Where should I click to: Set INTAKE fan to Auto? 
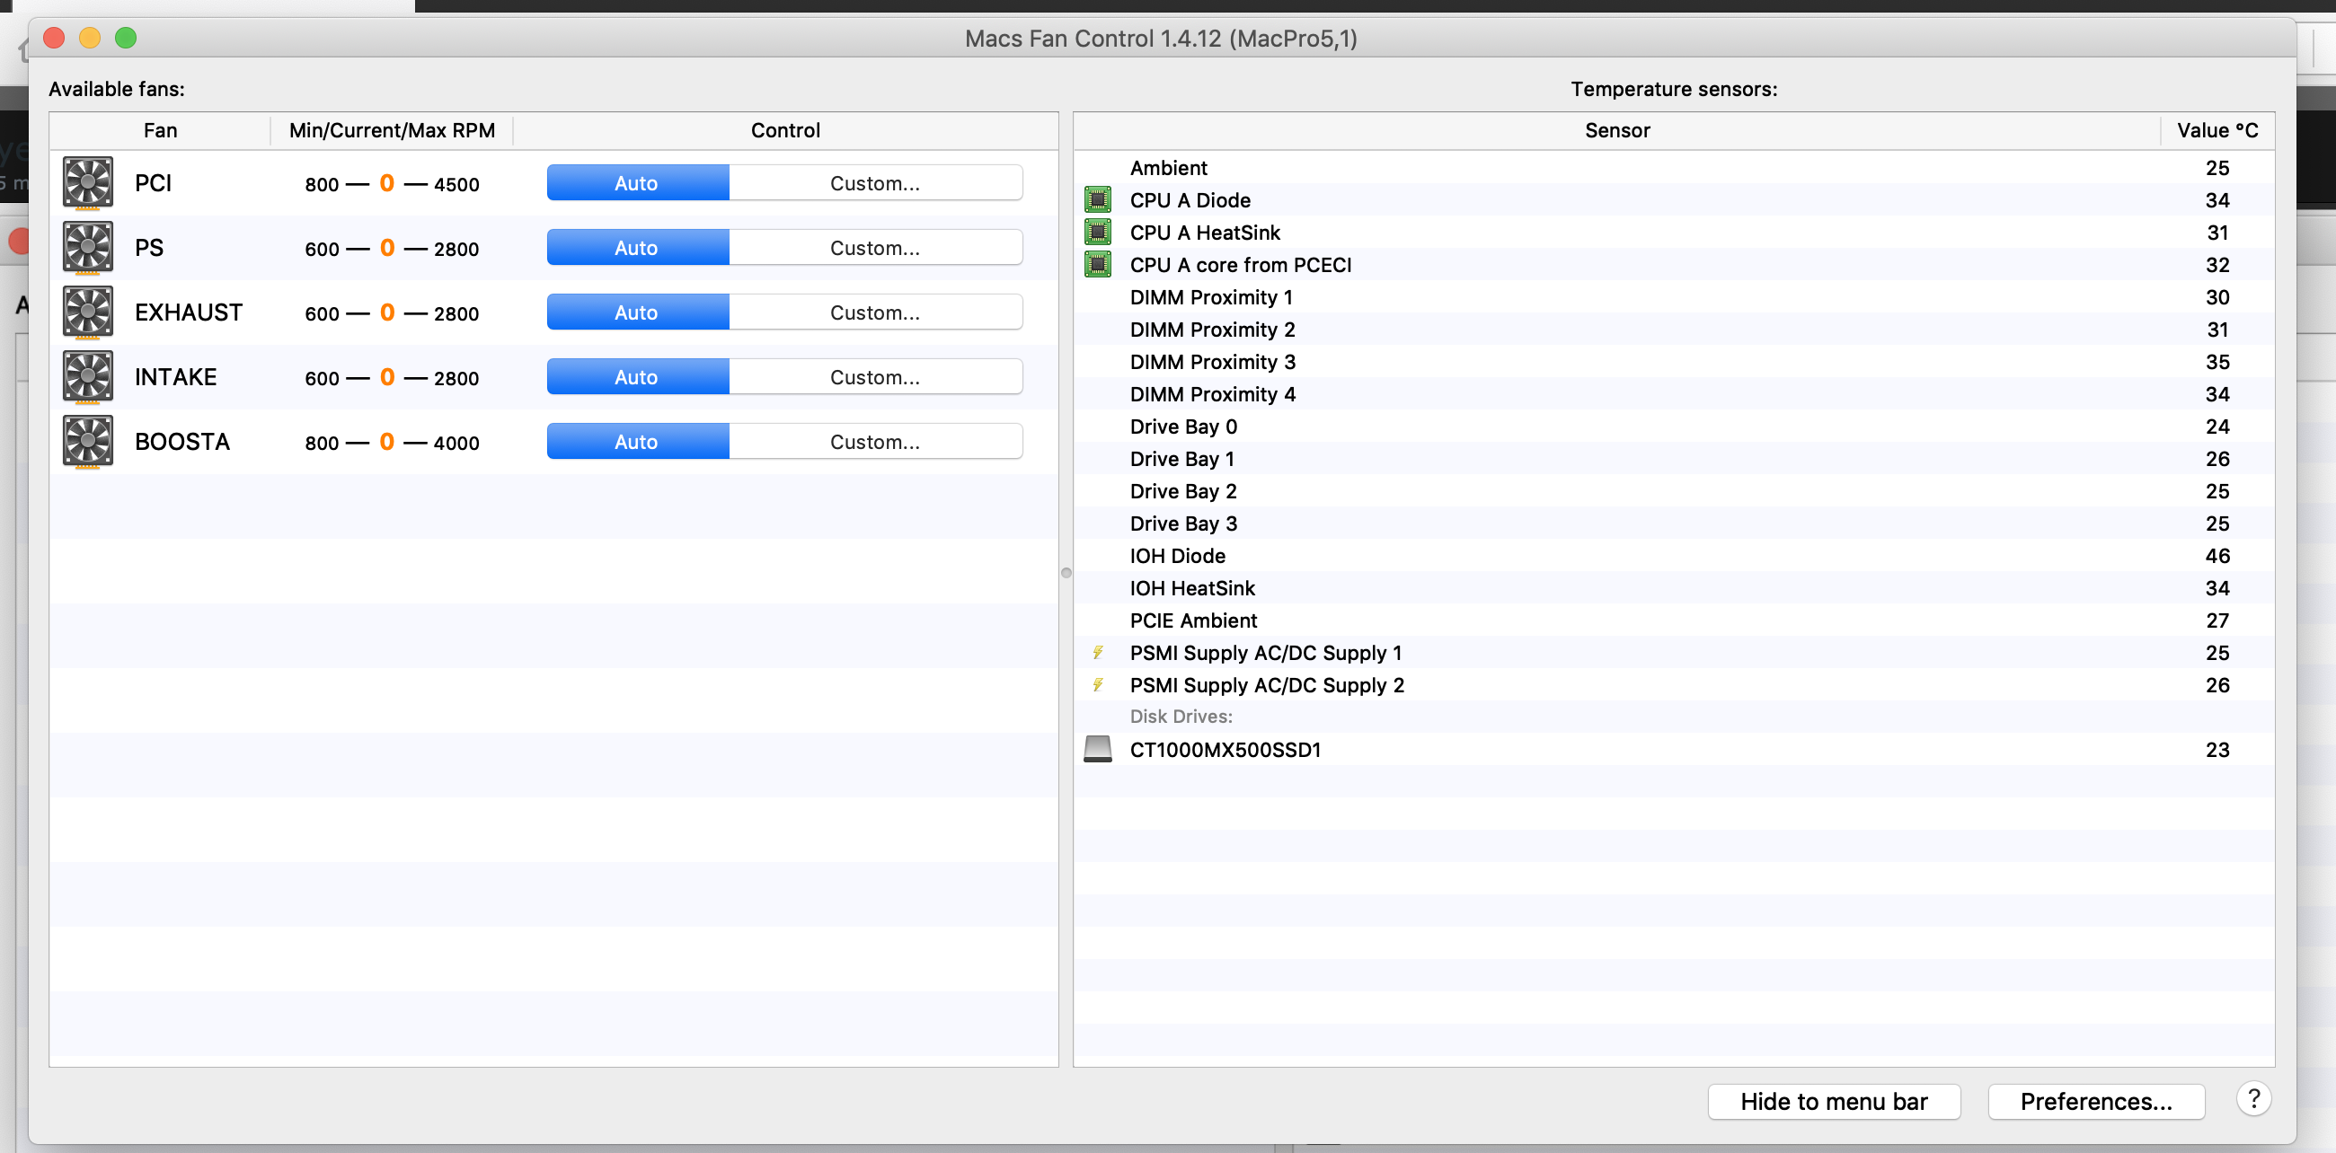pos(637,377)
